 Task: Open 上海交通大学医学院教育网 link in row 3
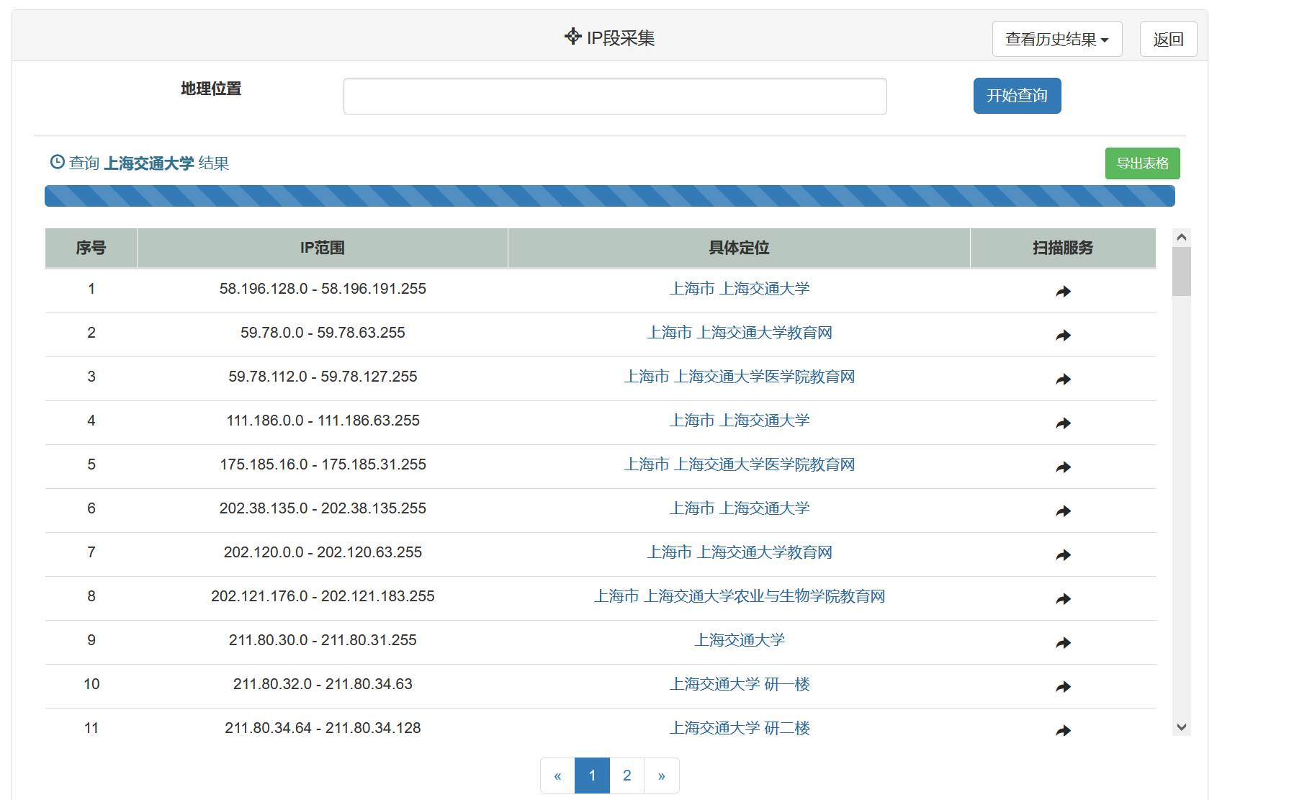click(740, 377)
